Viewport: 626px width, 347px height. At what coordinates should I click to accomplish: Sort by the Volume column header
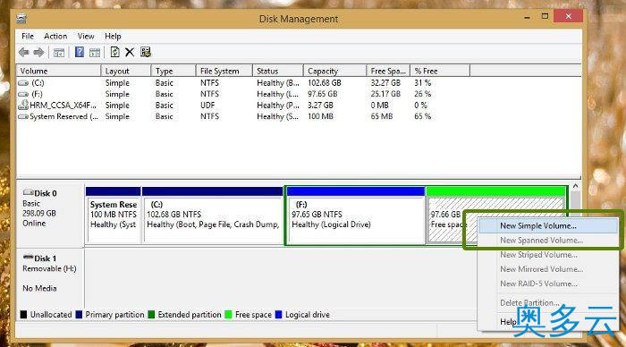coord(58,71)
